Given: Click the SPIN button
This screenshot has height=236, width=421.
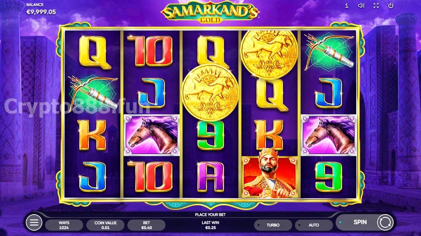Looking at the screenshot, I should coord(360,222).
